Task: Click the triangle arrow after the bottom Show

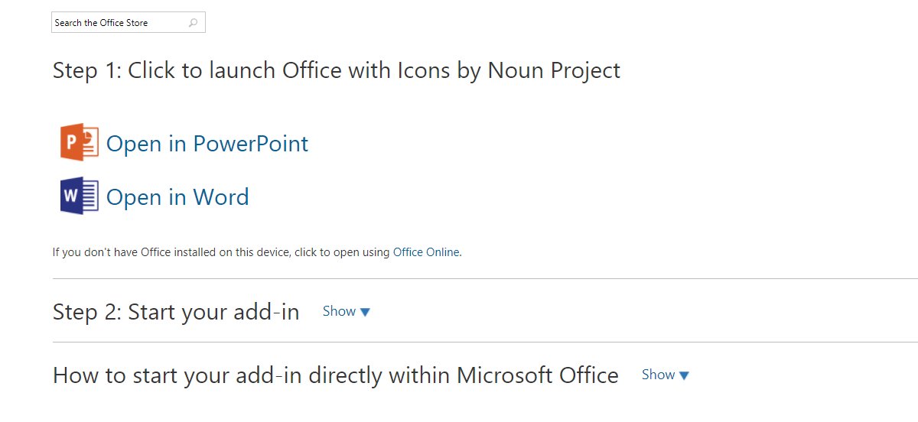Action: [684, 375]
